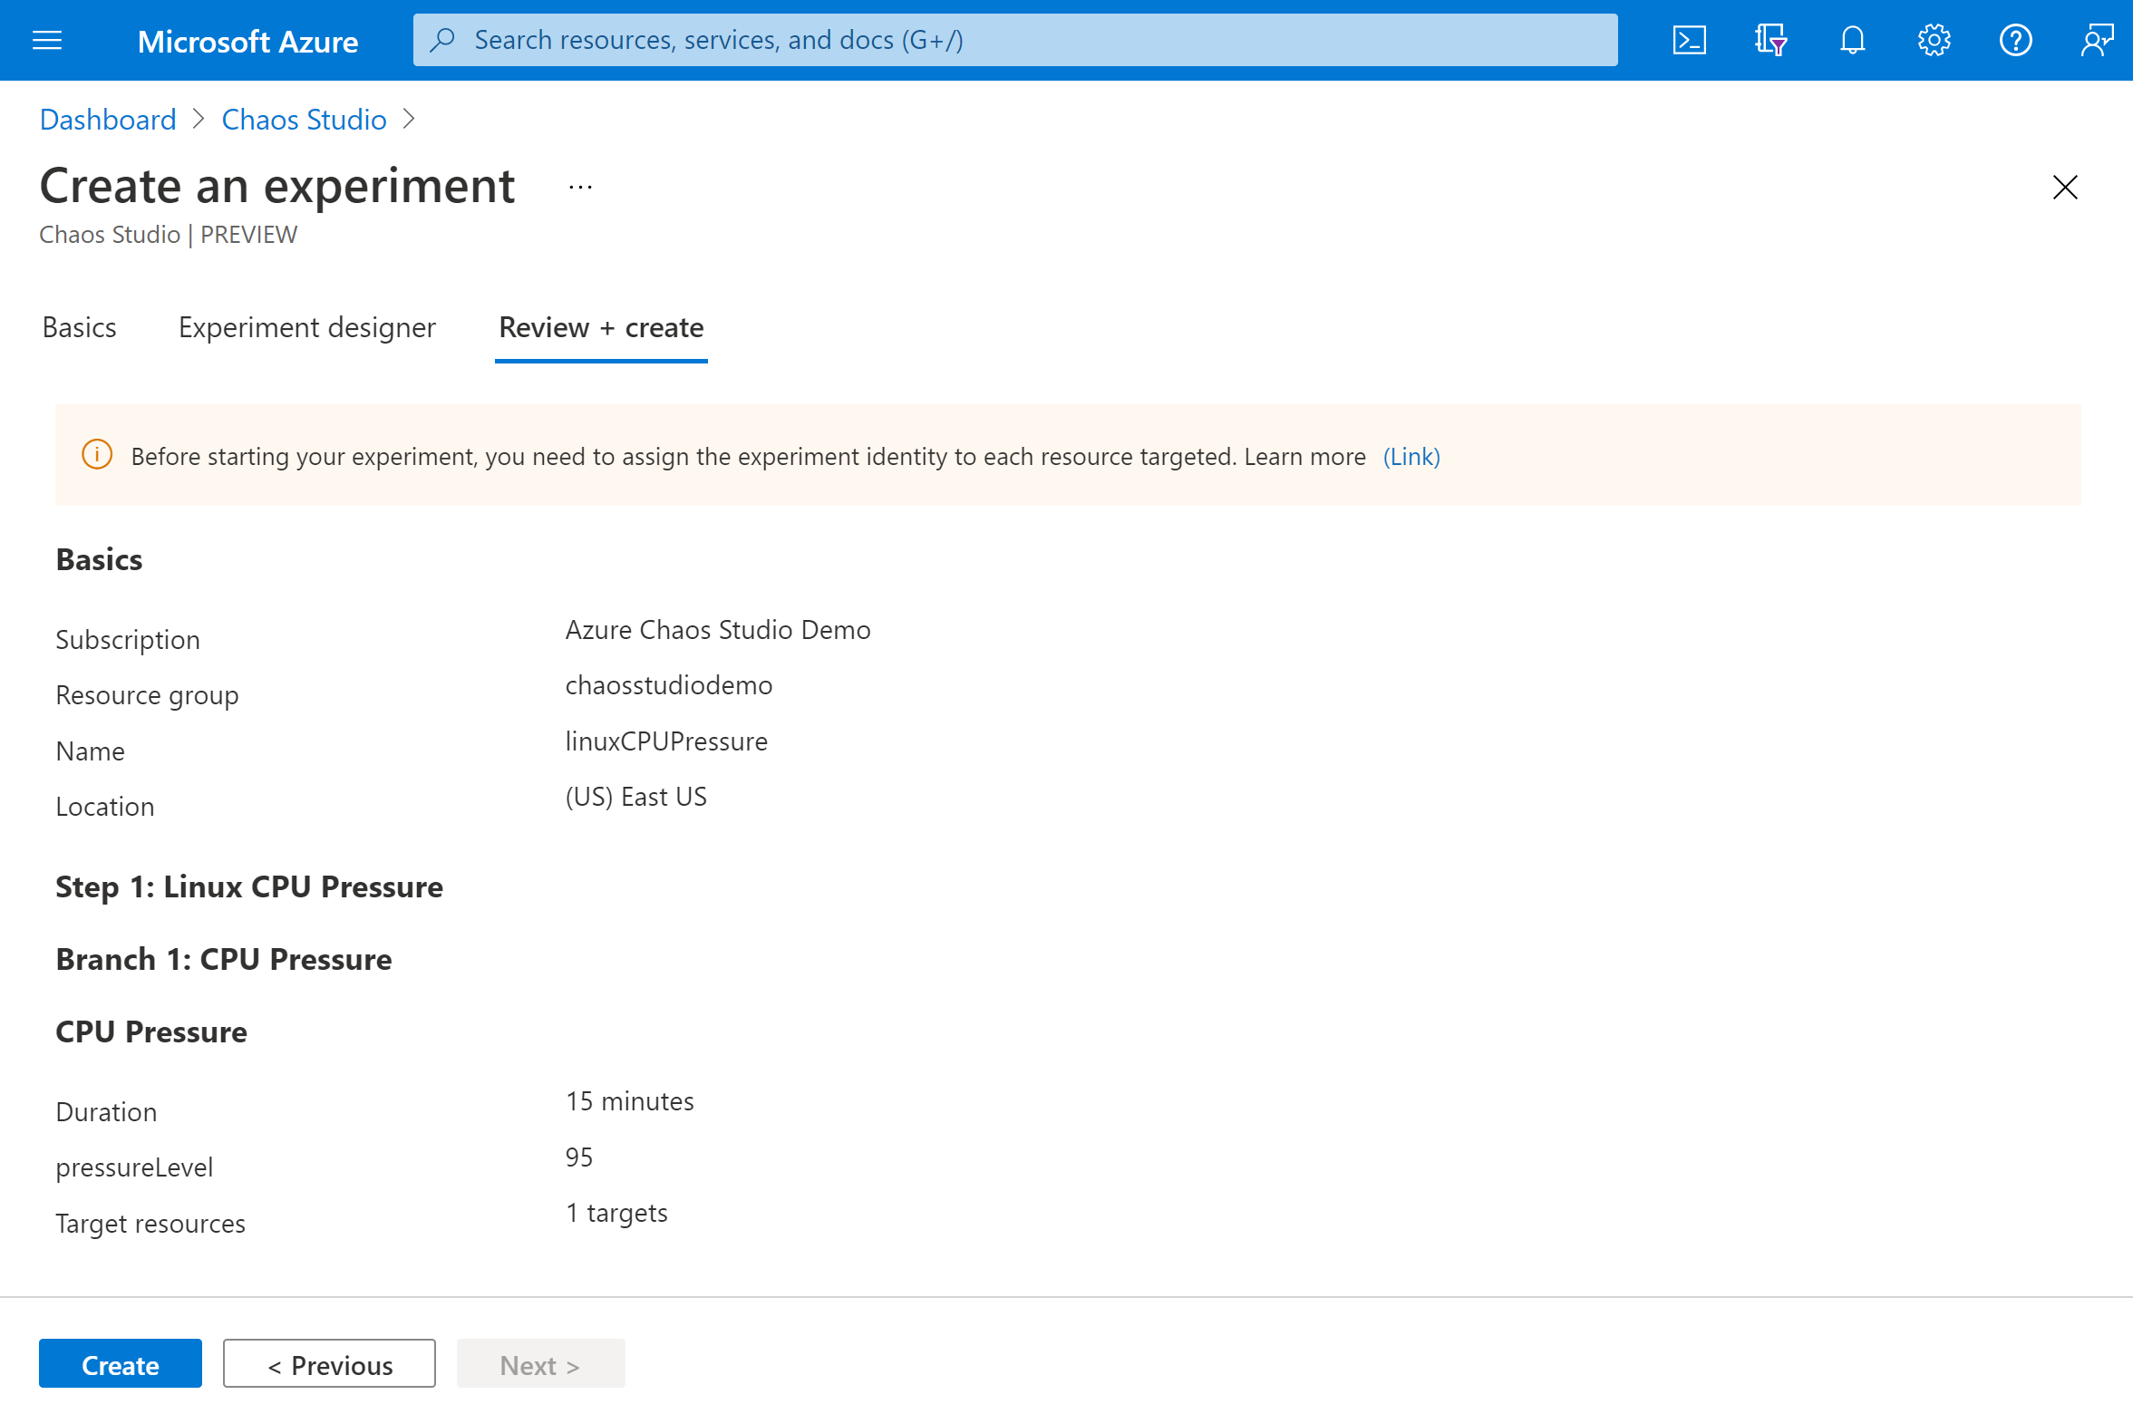Expand the Step 1 Linux CPU Pressure section
Viewport: 2133px width, 1414px height.
(x=249, y=886)
